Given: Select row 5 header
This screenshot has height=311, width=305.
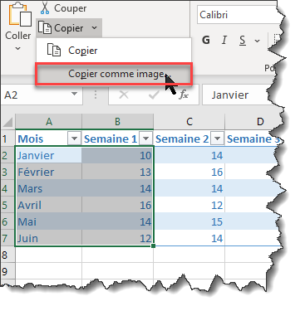Looking at the screenshot, I should (x=7, y=205).
